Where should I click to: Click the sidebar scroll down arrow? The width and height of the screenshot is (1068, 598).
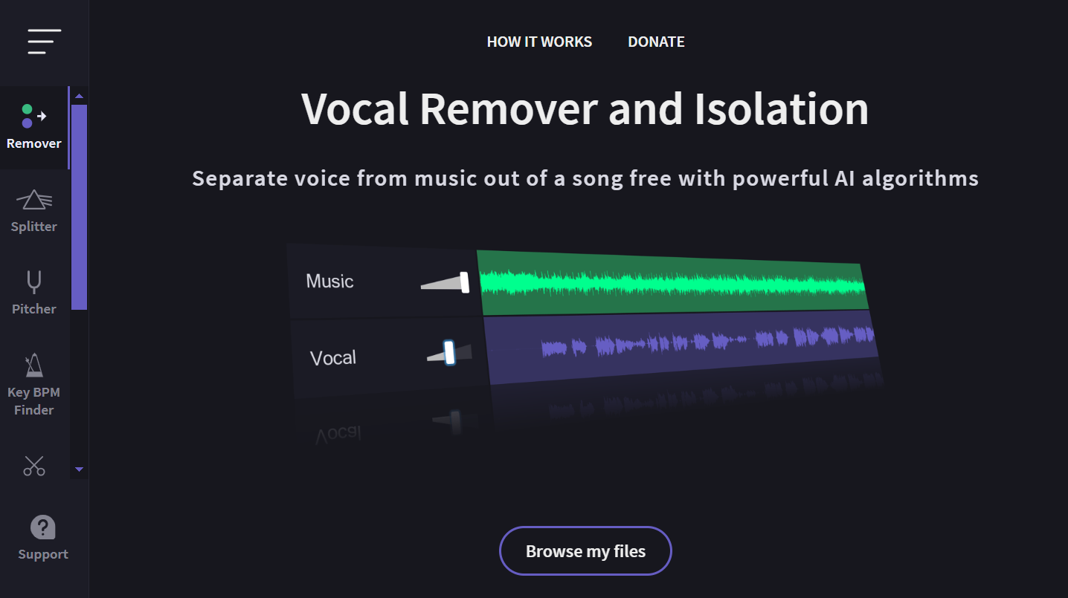pos(80,469)
